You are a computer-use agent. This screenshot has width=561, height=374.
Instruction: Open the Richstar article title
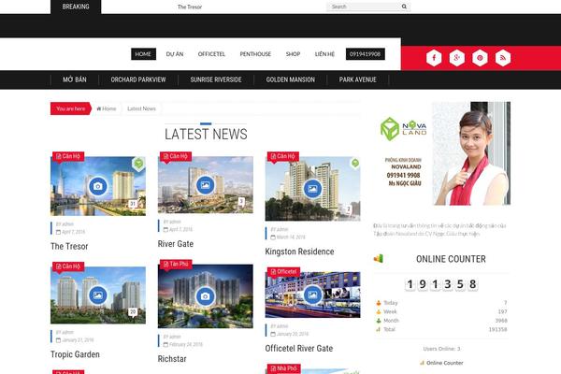(172, 359)
